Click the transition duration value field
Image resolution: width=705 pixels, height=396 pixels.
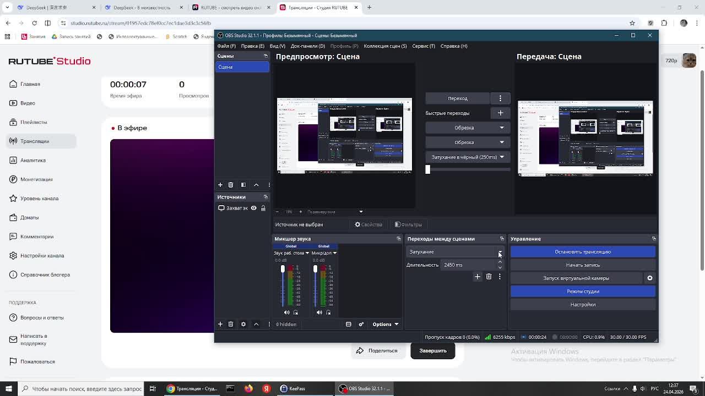pos(469,265)
